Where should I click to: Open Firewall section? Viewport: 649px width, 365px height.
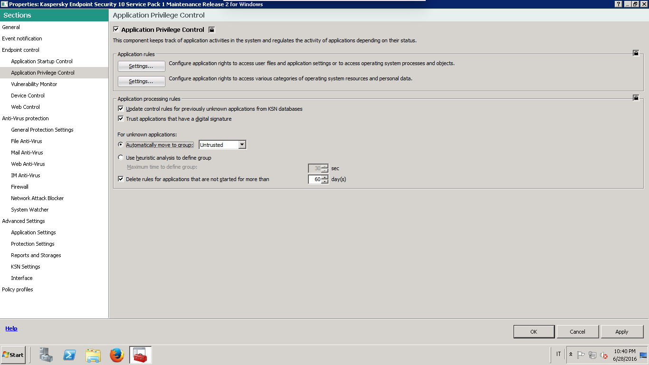tap(20, 187)
